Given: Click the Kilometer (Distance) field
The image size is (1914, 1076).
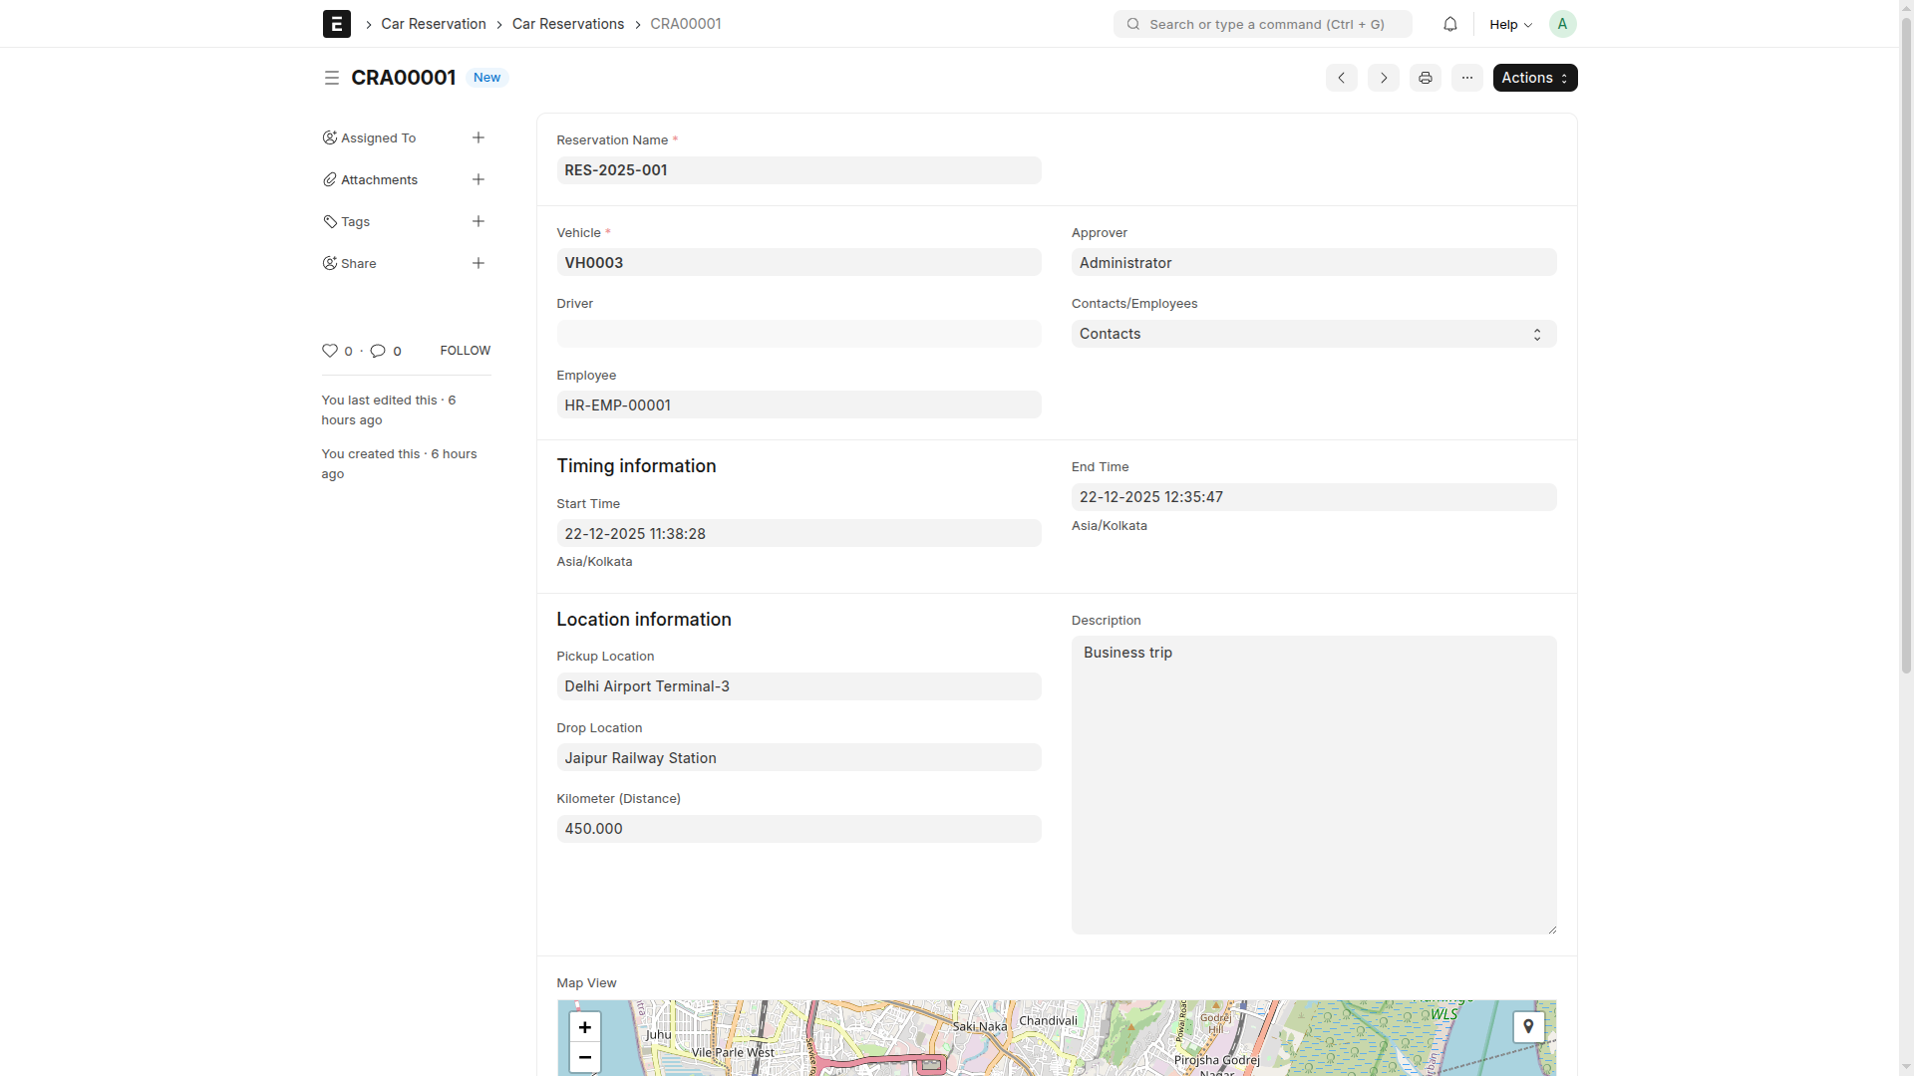Looking at the screenshot, I should click(x=798, y=829).
